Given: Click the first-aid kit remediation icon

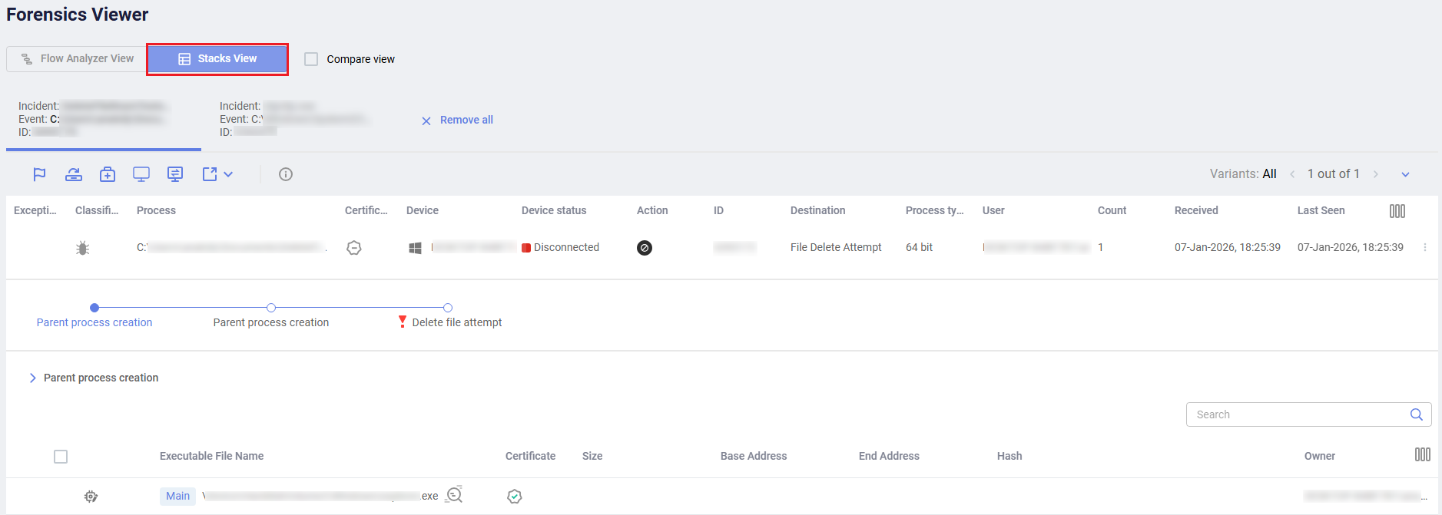Looking at the screenshot, I should [x=108, y=174].
